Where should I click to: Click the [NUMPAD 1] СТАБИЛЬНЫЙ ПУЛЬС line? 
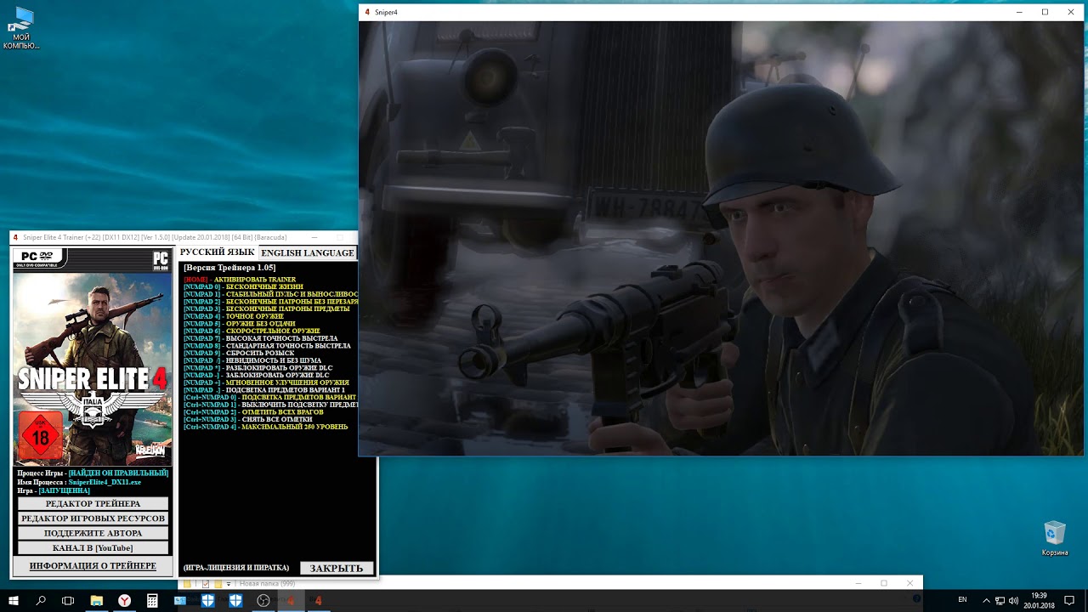click(271, 294)
